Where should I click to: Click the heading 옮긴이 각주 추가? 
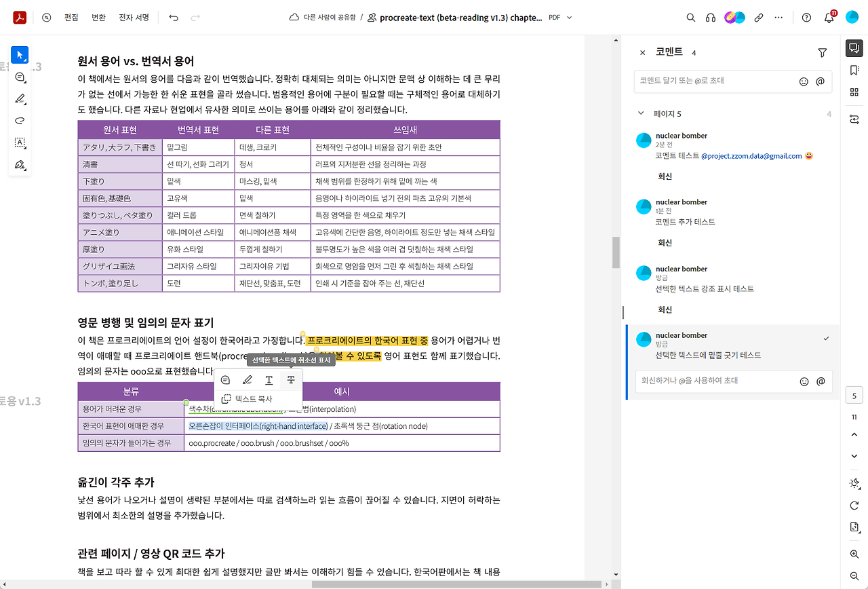(116, 482)
